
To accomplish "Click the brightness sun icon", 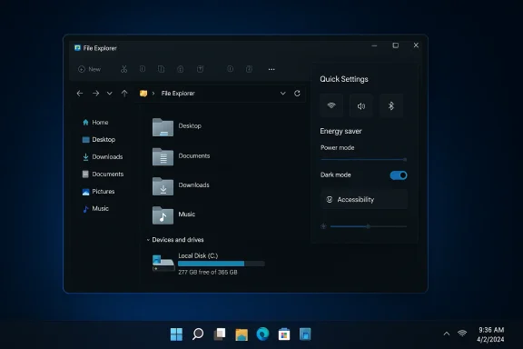I will click(323, 226).
